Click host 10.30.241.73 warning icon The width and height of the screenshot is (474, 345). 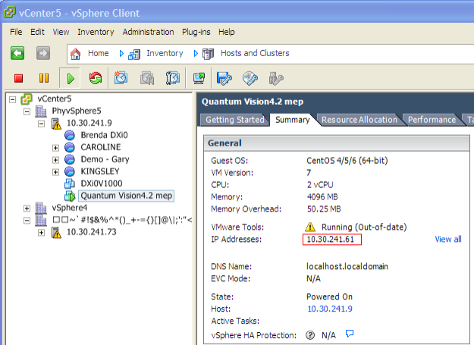(56, 232)
